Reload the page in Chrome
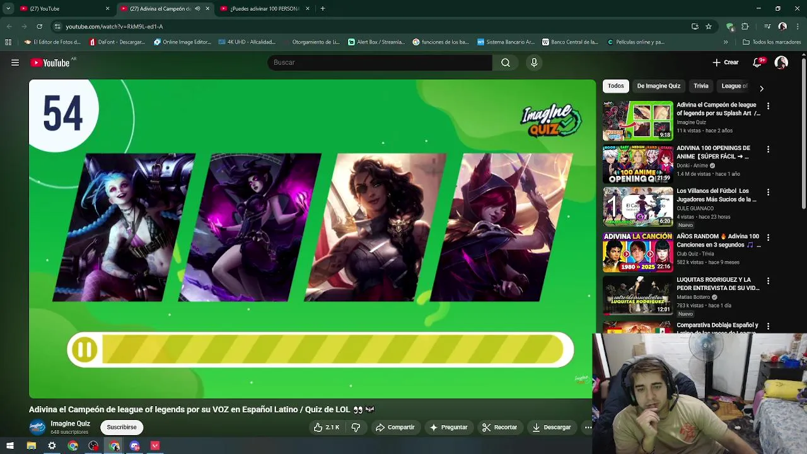This screenshot has height=454, width=807. pos(39,26)
